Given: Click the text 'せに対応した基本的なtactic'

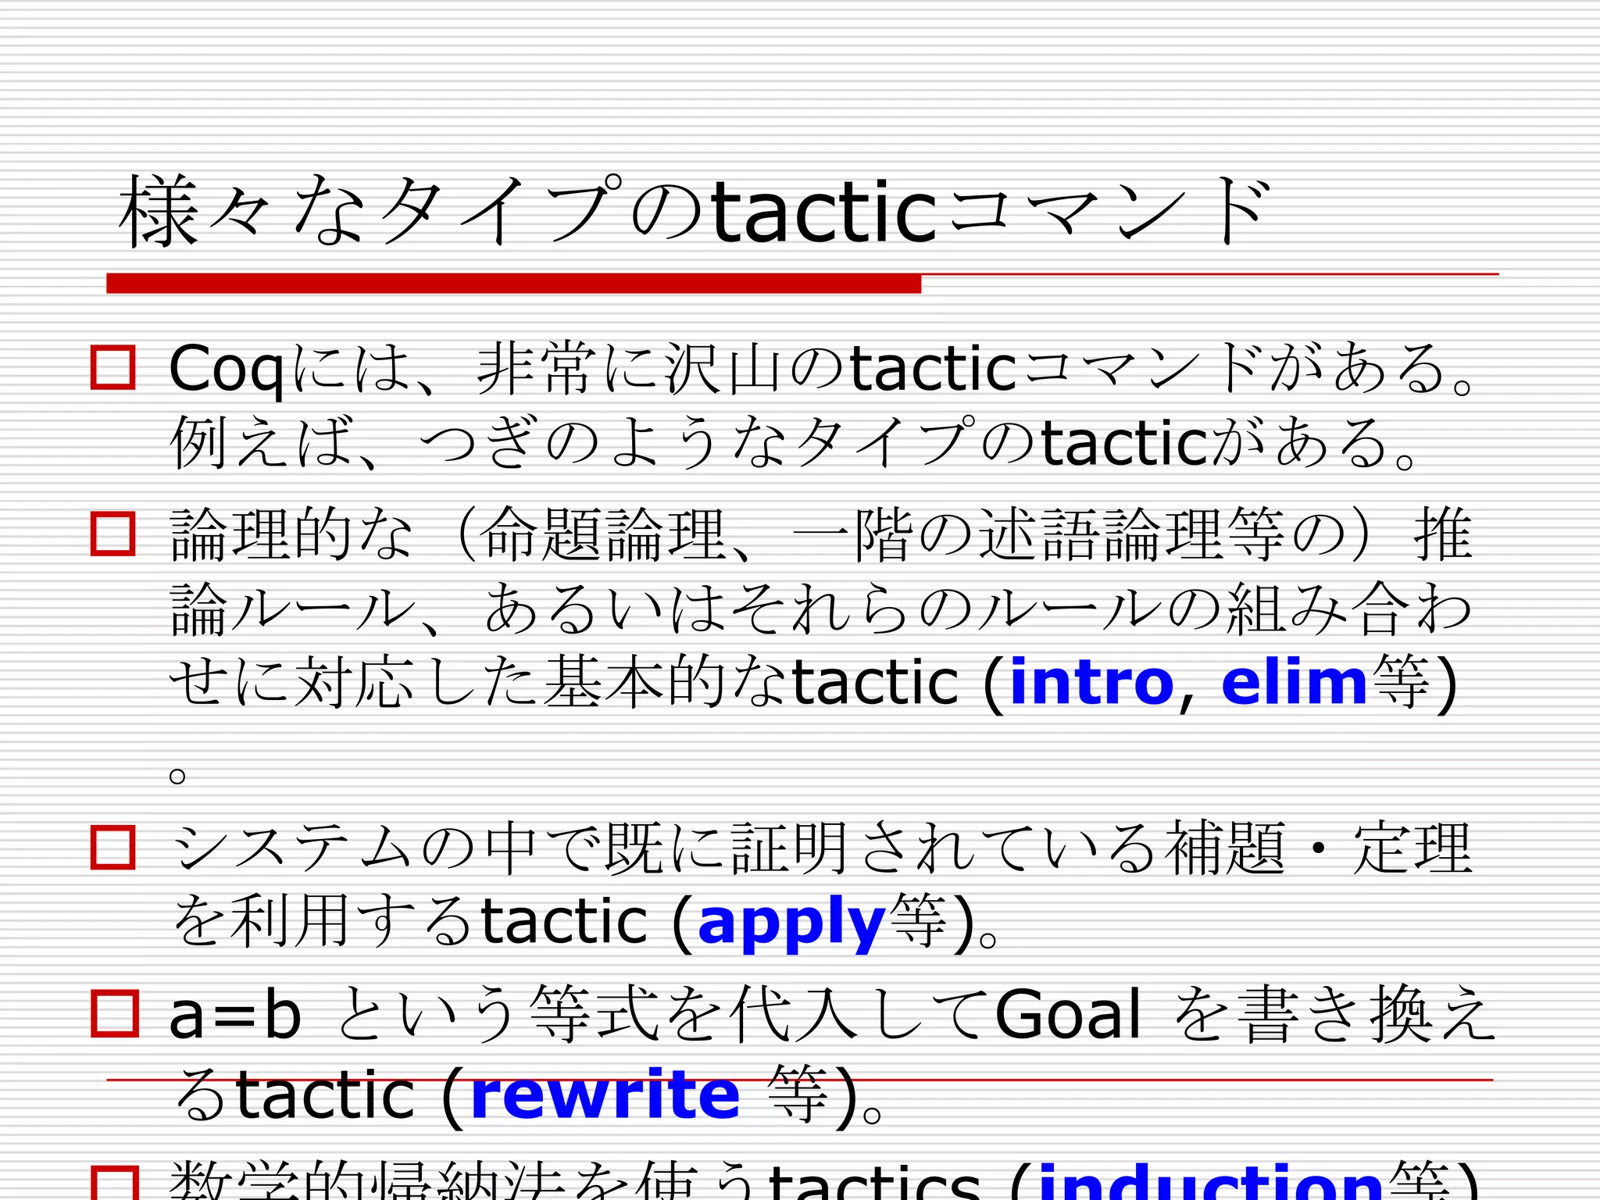Looking at the screenshot, I should [x=564, y=682].
